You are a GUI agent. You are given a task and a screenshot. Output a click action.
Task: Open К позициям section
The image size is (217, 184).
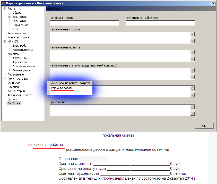coord(20,58)
